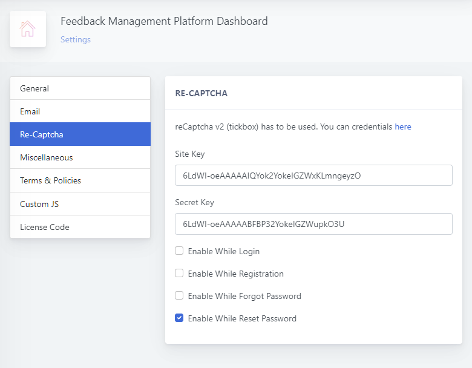Focus the Site Key input field

point(313,176)
